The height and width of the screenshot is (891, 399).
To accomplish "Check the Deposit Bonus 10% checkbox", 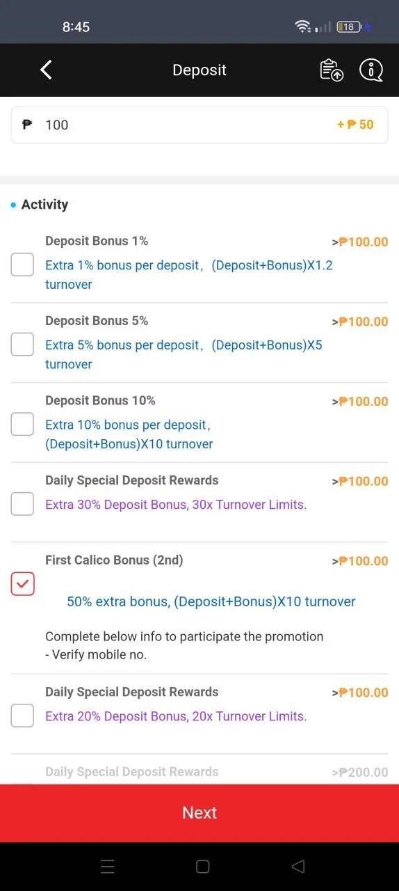I will (22, 424).
